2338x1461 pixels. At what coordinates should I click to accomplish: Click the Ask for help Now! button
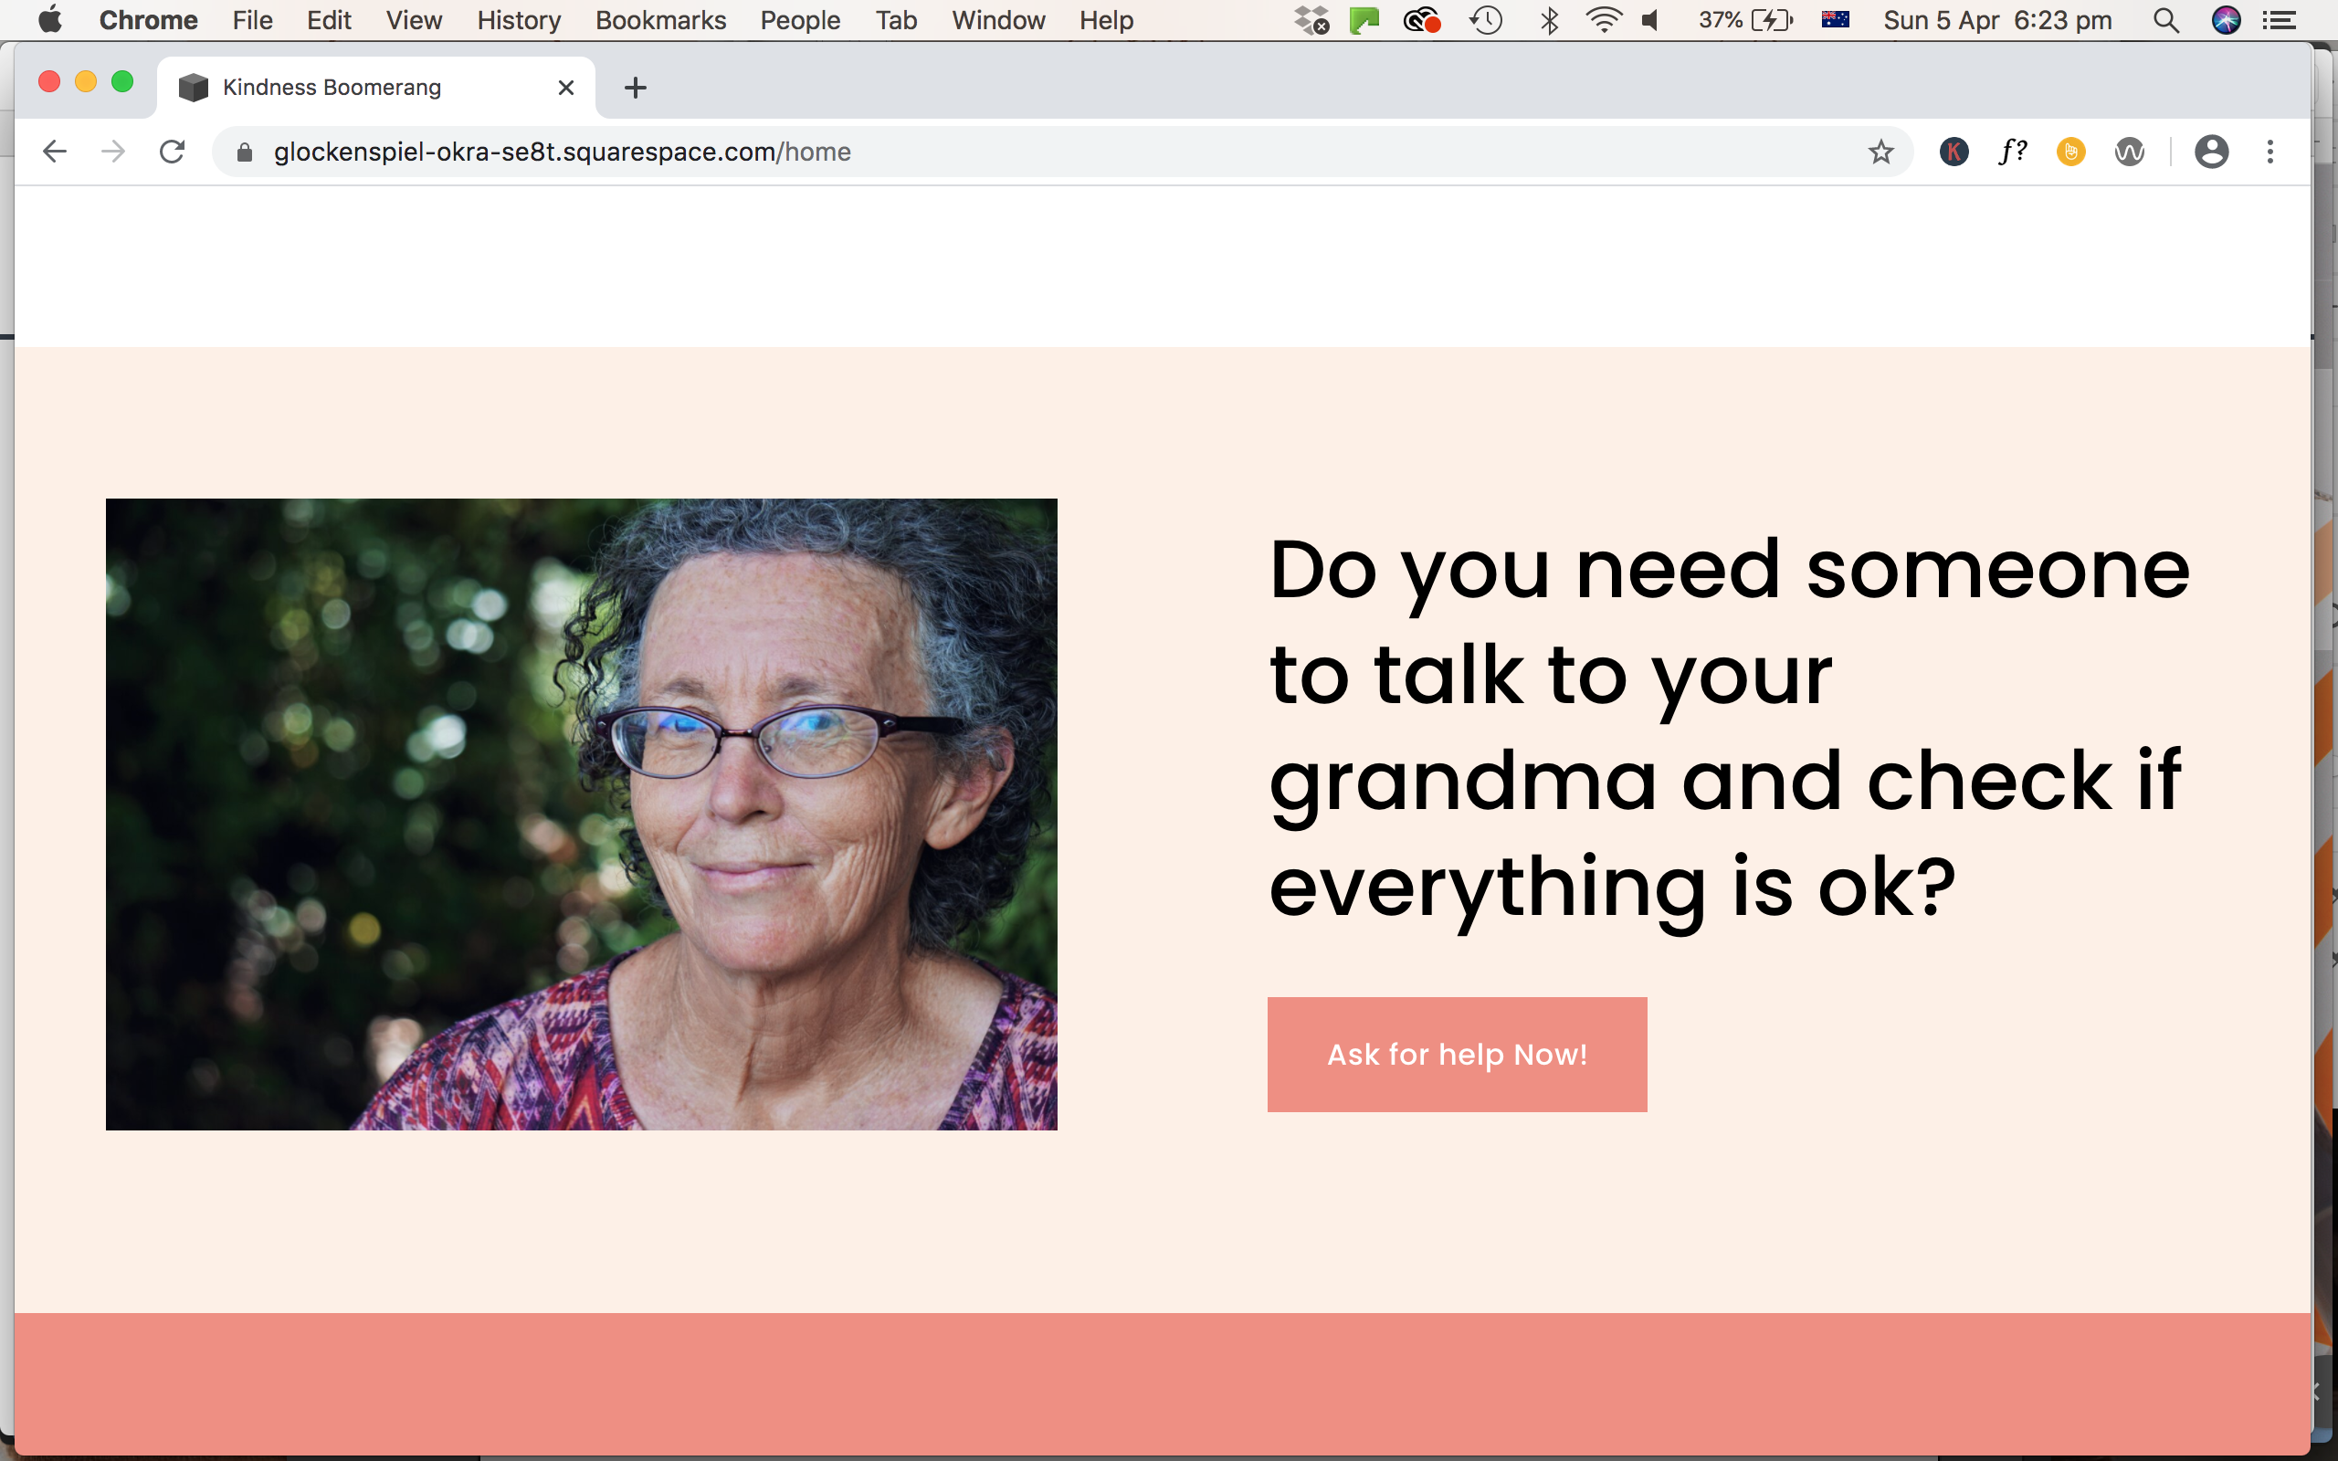tap(1456, 1054)
